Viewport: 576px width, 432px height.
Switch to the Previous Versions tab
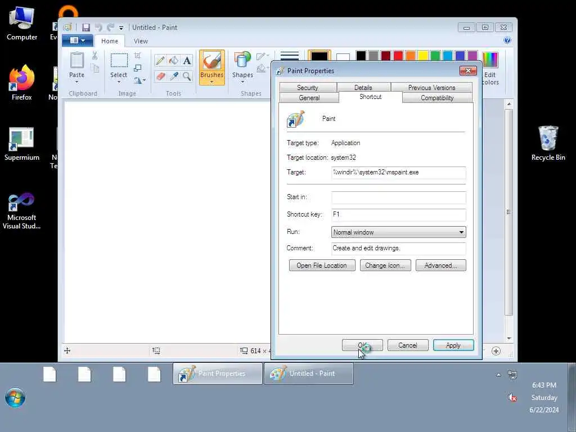431,87
